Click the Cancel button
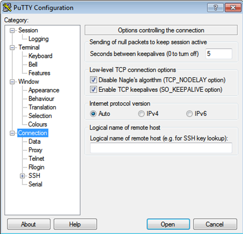This screenshot has height=234, width=243. [215, 224]
